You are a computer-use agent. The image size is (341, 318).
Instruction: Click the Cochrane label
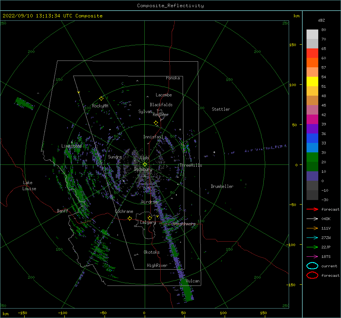tap(124, 211)
